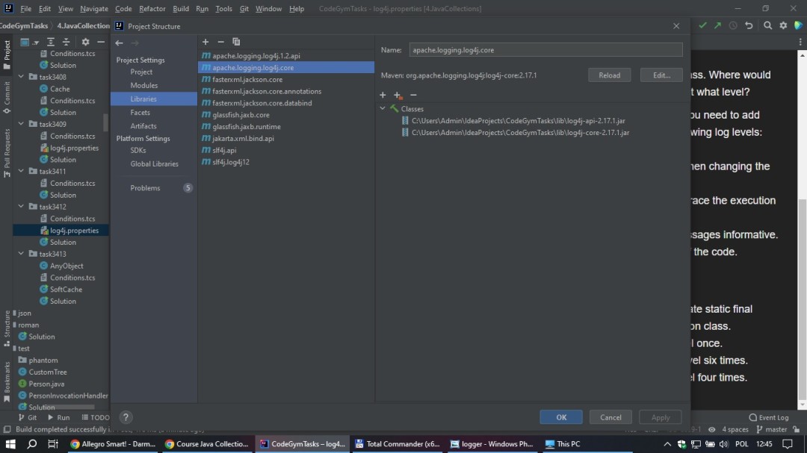Viewport: 807px width, 453px height.
Task: Remove selected library with minus icon
Action: [220, 42]
